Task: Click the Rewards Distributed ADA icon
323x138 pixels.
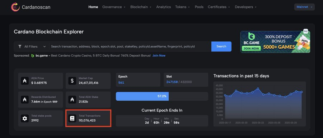Action: click(x=25, y=100)
